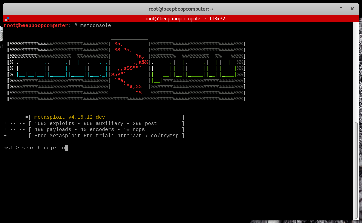Click the partially hidden desktop icon at left edge
This screenshot has width=362, height=223.
pyautogui.click(x=1, y=38)
